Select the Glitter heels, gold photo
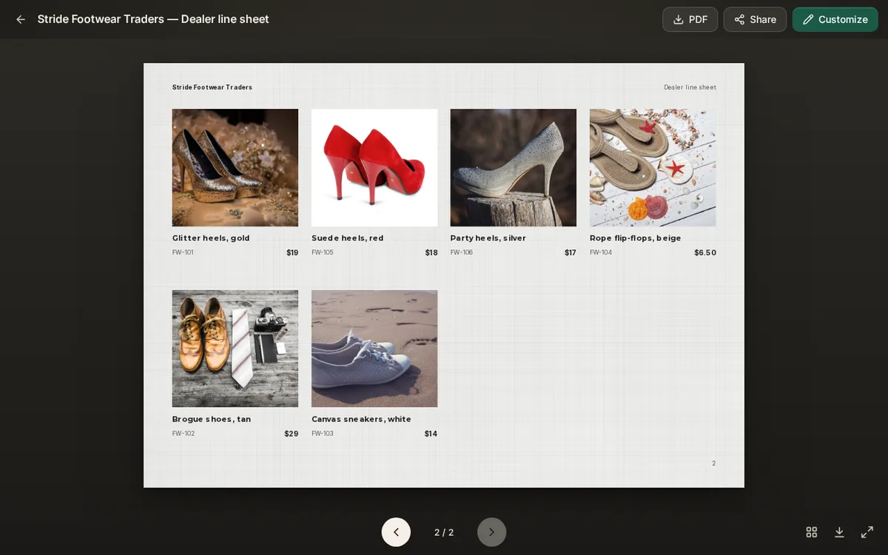 (235, 168)
